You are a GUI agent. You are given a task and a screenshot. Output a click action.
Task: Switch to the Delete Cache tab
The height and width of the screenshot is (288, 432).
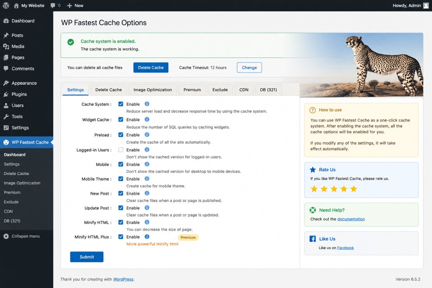click(108, 90)
